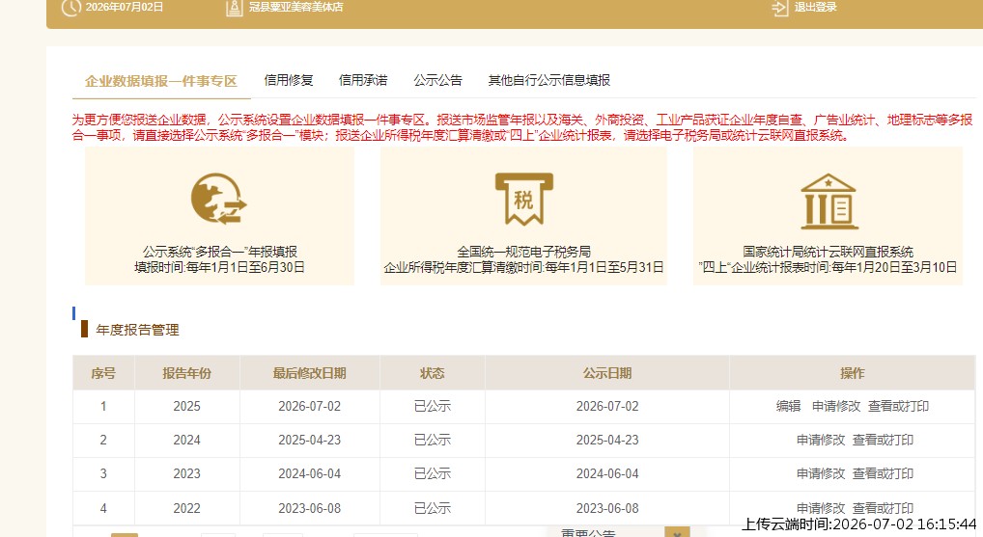Click the report year cell 2023

pyautogui.click(x=186, y=473)
